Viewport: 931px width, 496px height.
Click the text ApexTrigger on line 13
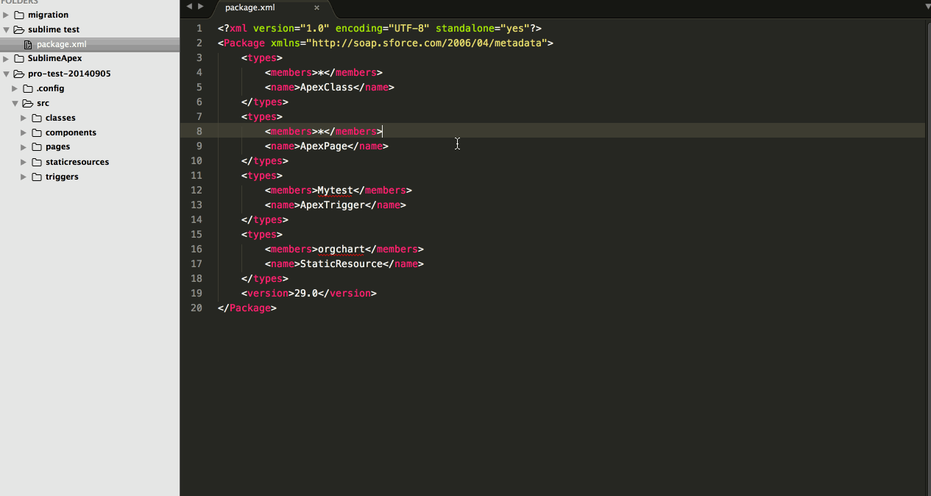[x=333, y=205]
